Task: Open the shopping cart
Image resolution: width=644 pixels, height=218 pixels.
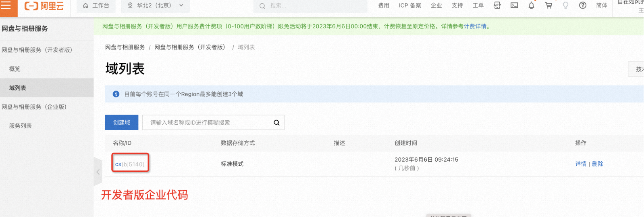Action: (548, 5)
